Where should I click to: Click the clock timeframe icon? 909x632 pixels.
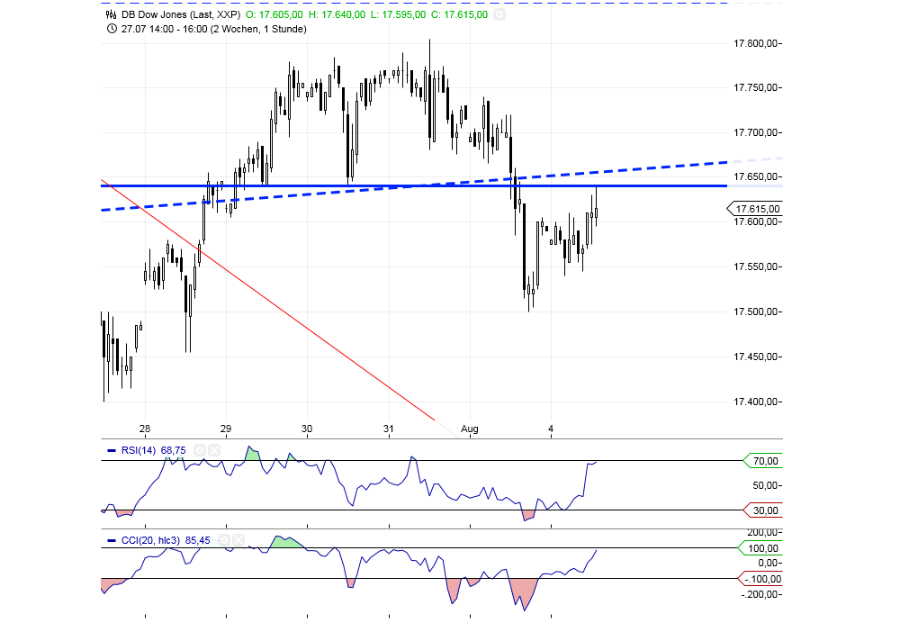coord(111,28)
